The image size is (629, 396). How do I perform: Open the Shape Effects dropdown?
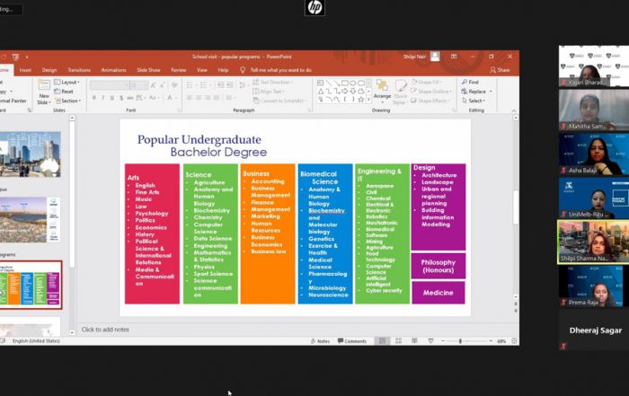pos(430,101)
